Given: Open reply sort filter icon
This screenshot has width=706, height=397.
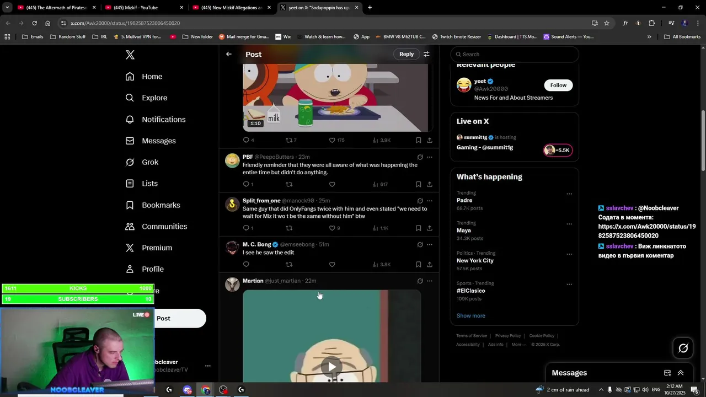Looking at the screenshot, I should 426,54.
